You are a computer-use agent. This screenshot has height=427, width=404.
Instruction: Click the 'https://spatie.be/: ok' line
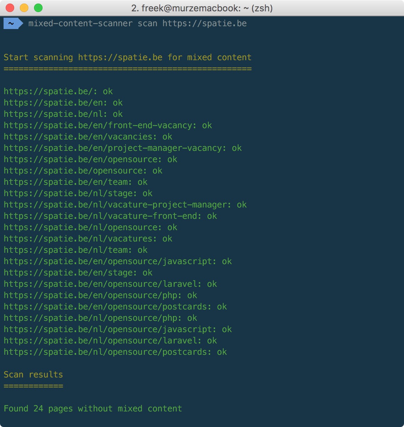(58, 91)
